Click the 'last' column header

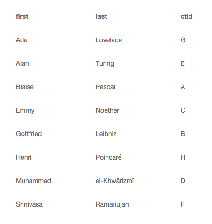(x=101, y=16)
